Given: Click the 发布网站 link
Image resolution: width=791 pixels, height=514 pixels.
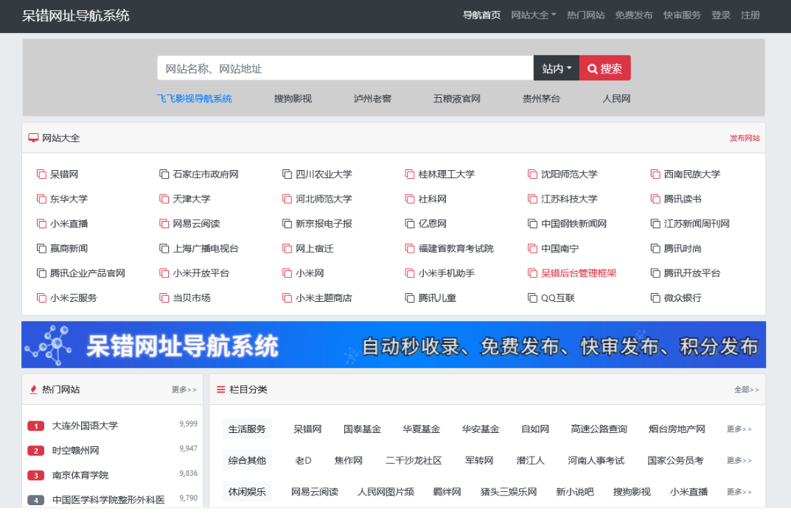Looking at the screenshot, I should (745, 138).
